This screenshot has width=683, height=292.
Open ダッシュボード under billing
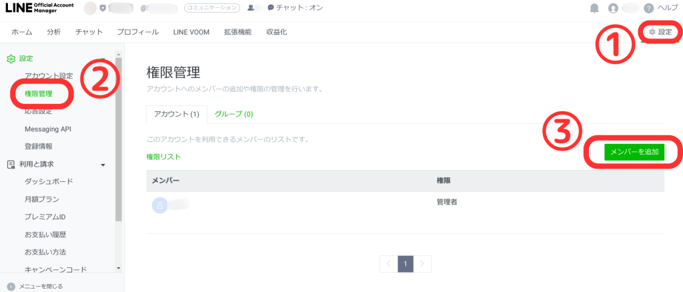pos(49,181)
